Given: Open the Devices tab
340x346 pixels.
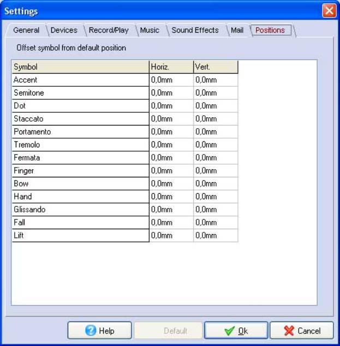Looking at the screenshot, I should point(64,30).
